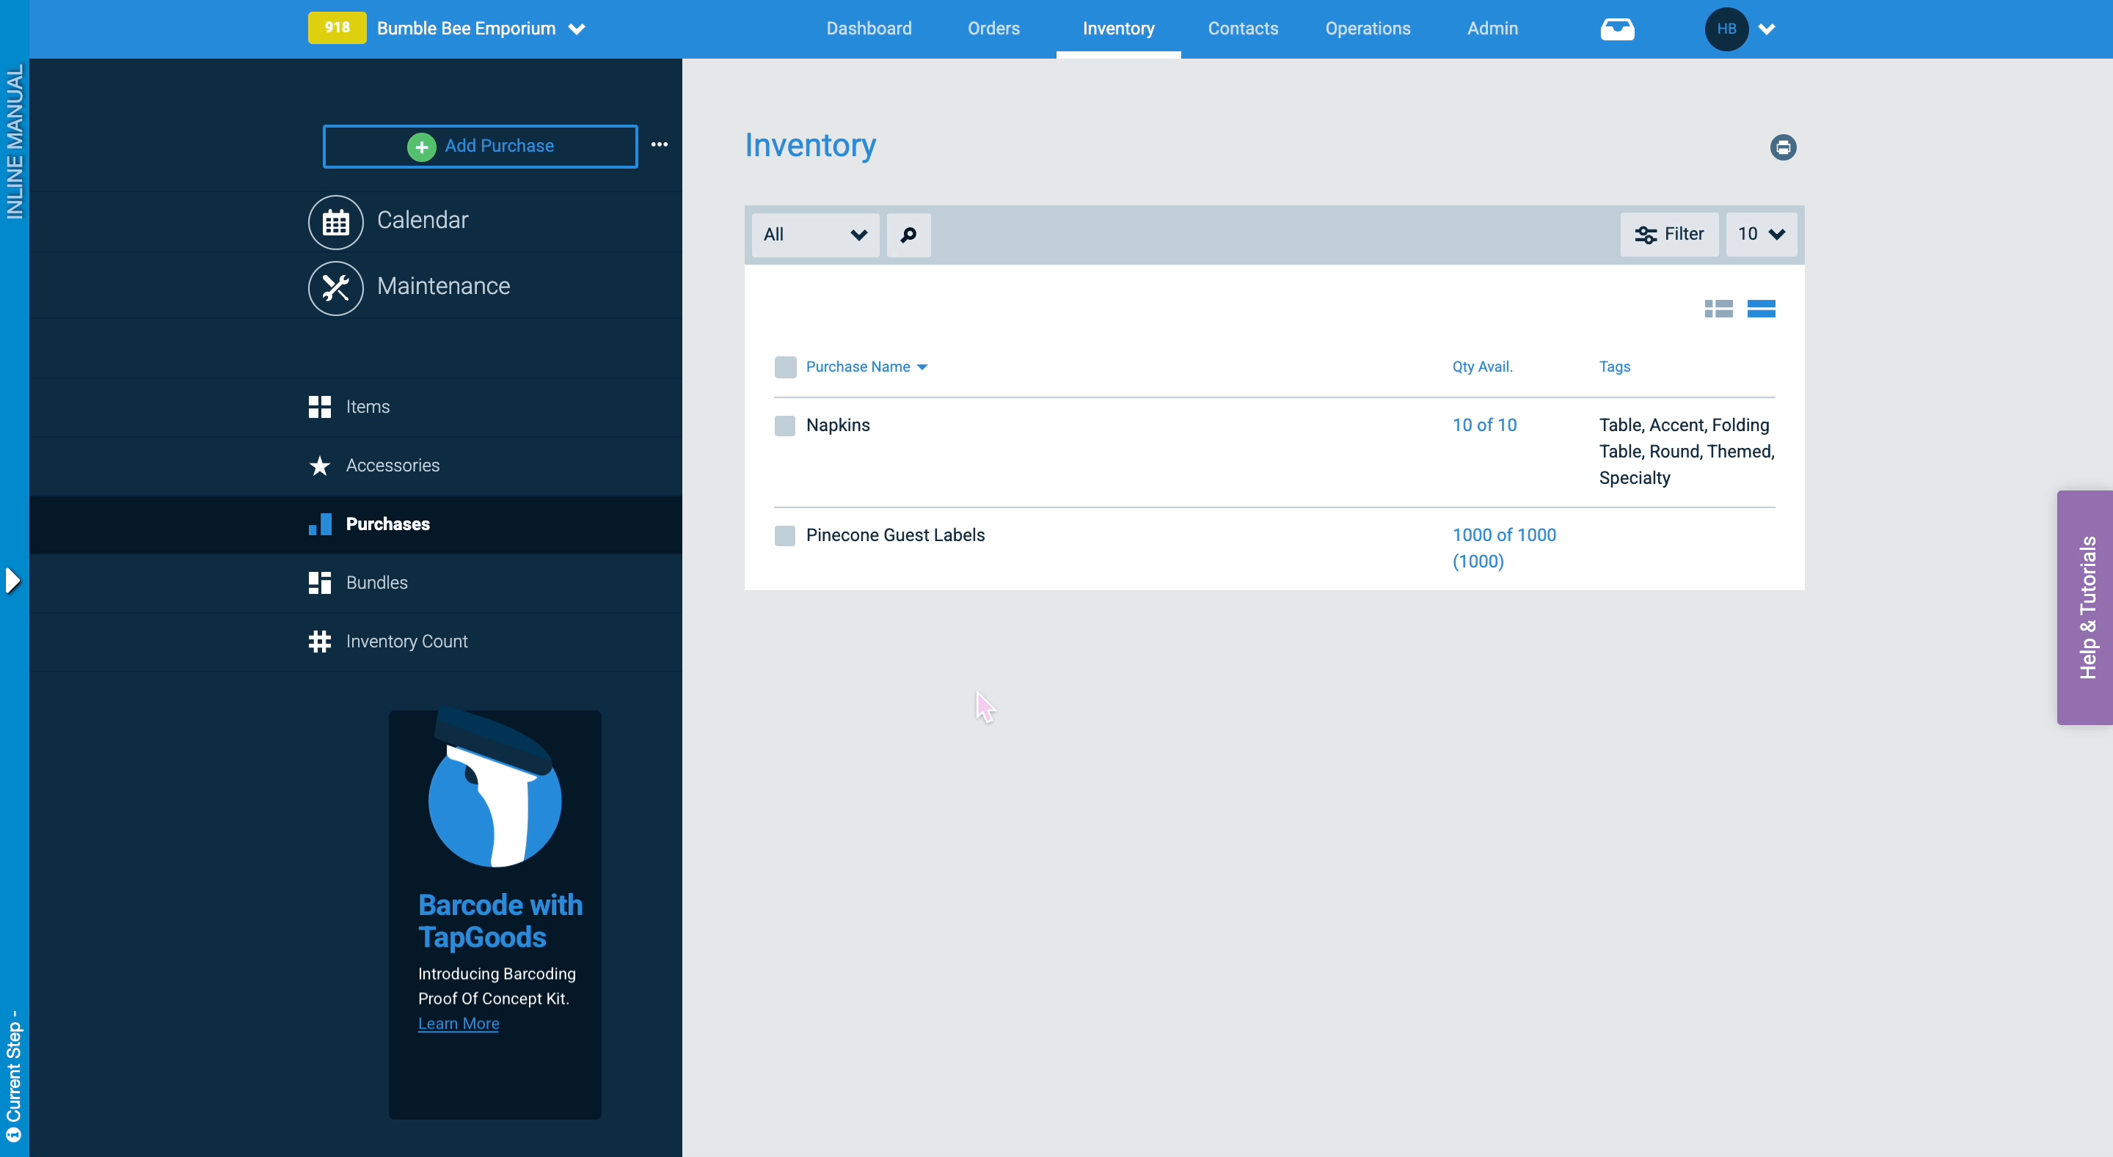Click the Inline Manual vertical label
This screenshot has height=1157, width=2113.
[x=15, y=141]
